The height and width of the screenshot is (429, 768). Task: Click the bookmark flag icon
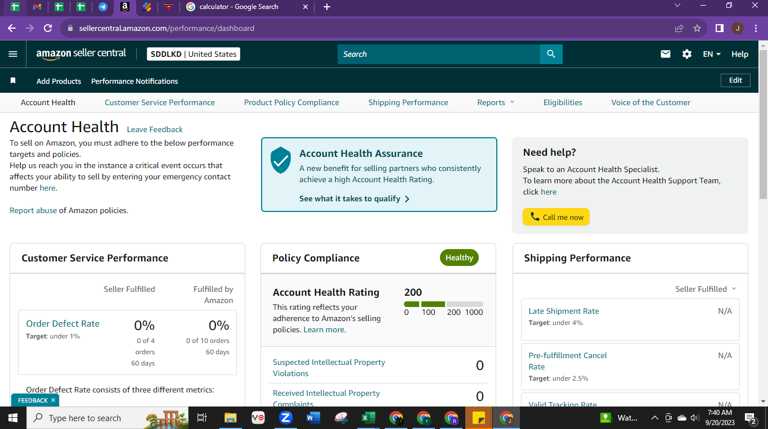13,81
